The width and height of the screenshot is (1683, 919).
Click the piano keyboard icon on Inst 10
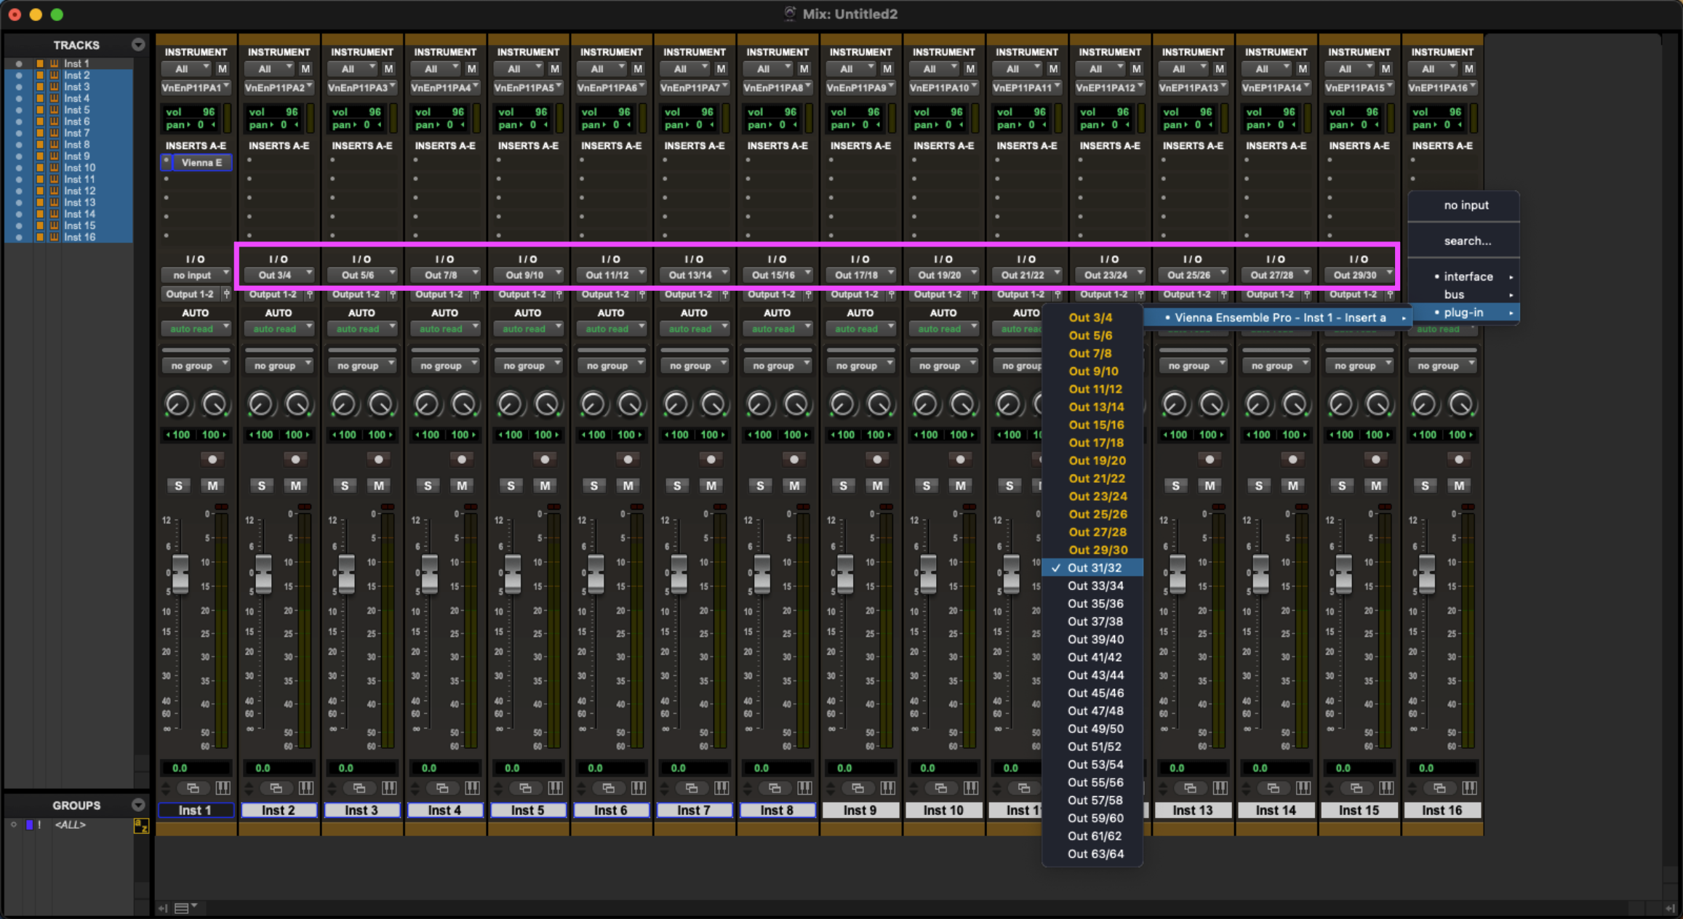click(x=971, y=788)
